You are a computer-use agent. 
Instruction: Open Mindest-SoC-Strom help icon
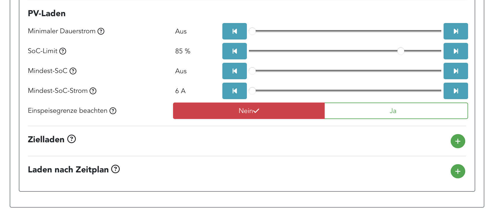(93, 91)
